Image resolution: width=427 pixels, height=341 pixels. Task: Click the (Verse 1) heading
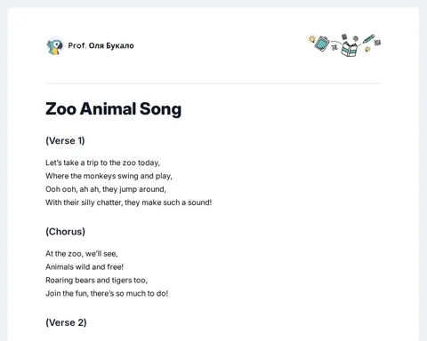[65, 140]
